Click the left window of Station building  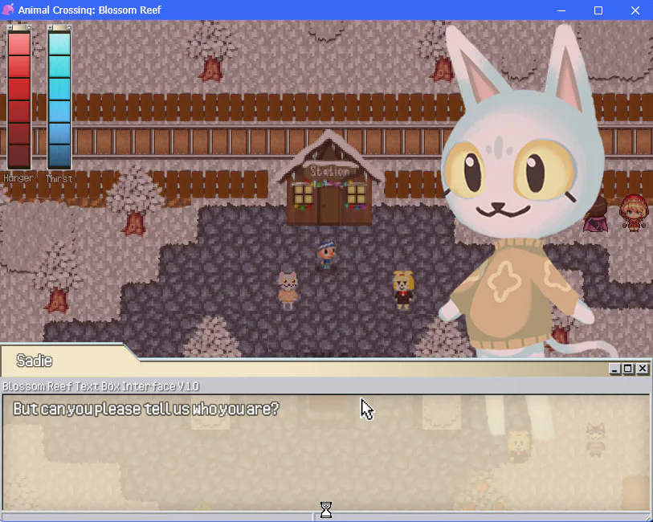304,195
